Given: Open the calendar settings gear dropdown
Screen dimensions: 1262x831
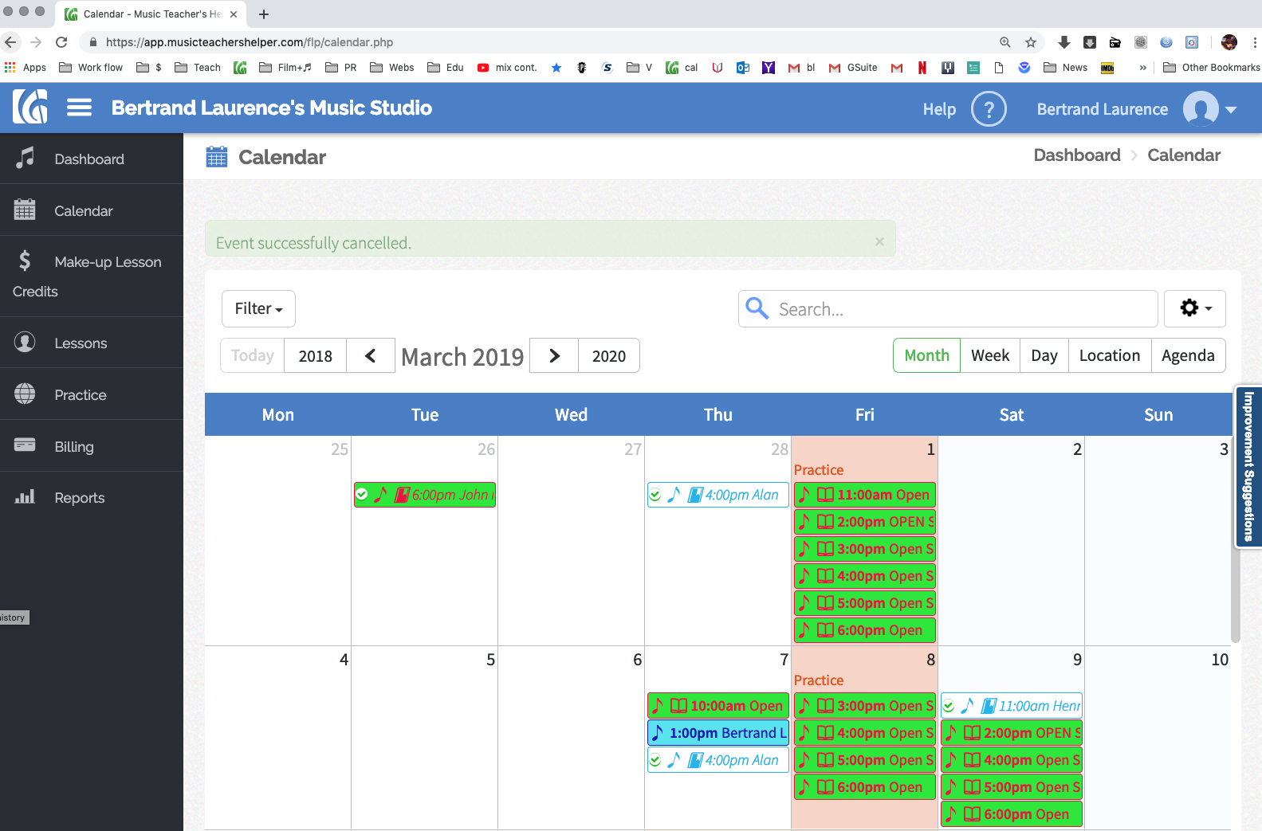Looking at the screenshot, I should tap(1195, 308).
